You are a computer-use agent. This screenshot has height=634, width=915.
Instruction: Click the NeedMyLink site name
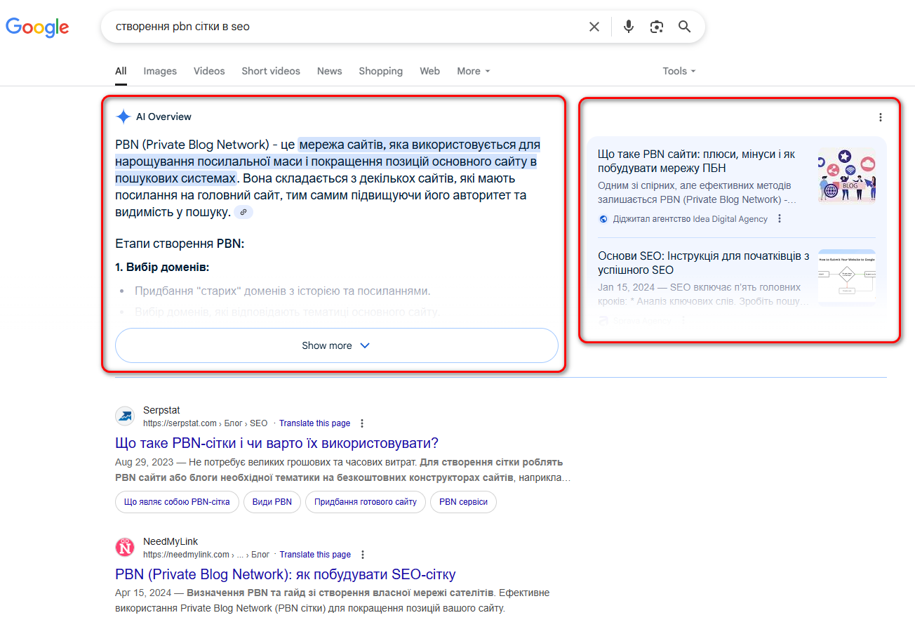click(171, 541)
